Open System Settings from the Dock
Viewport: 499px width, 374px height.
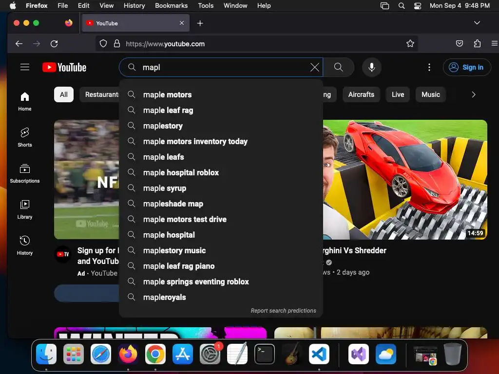210,354
